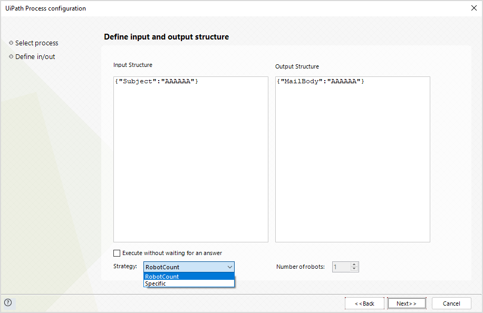
Task: Focus the Output Structure text area
Action: (x=352, y=160)
